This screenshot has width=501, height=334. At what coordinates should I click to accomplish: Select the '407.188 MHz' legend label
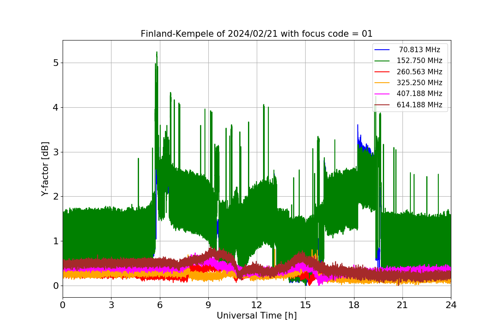[x=420, y=94]
